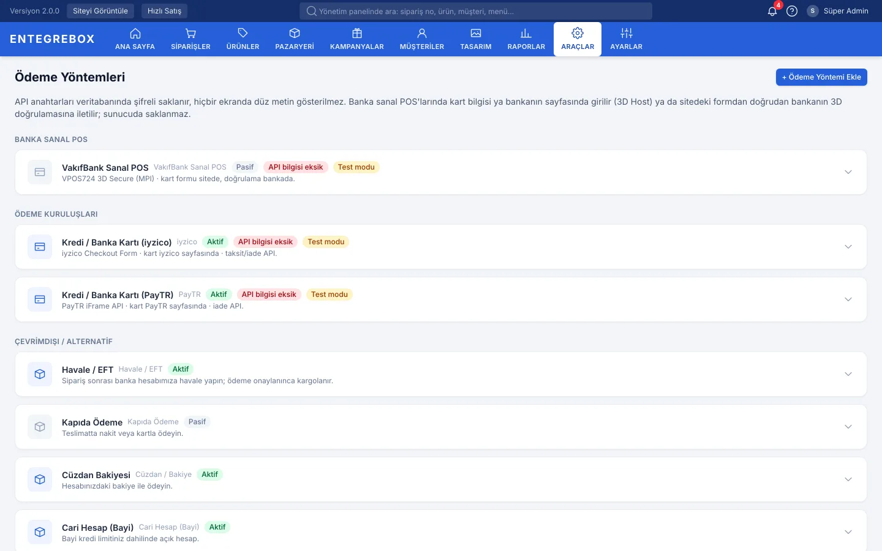
Task: Expand the Havale / EFT row
Action: pyautogui.click(x=848, y=374)
